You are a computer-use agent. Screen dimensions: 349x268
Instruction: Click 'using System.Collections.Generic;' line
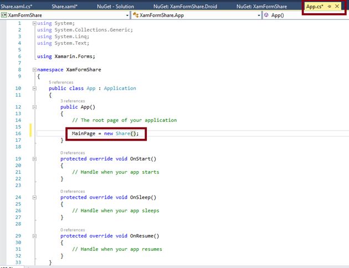(x=85, y=30)
